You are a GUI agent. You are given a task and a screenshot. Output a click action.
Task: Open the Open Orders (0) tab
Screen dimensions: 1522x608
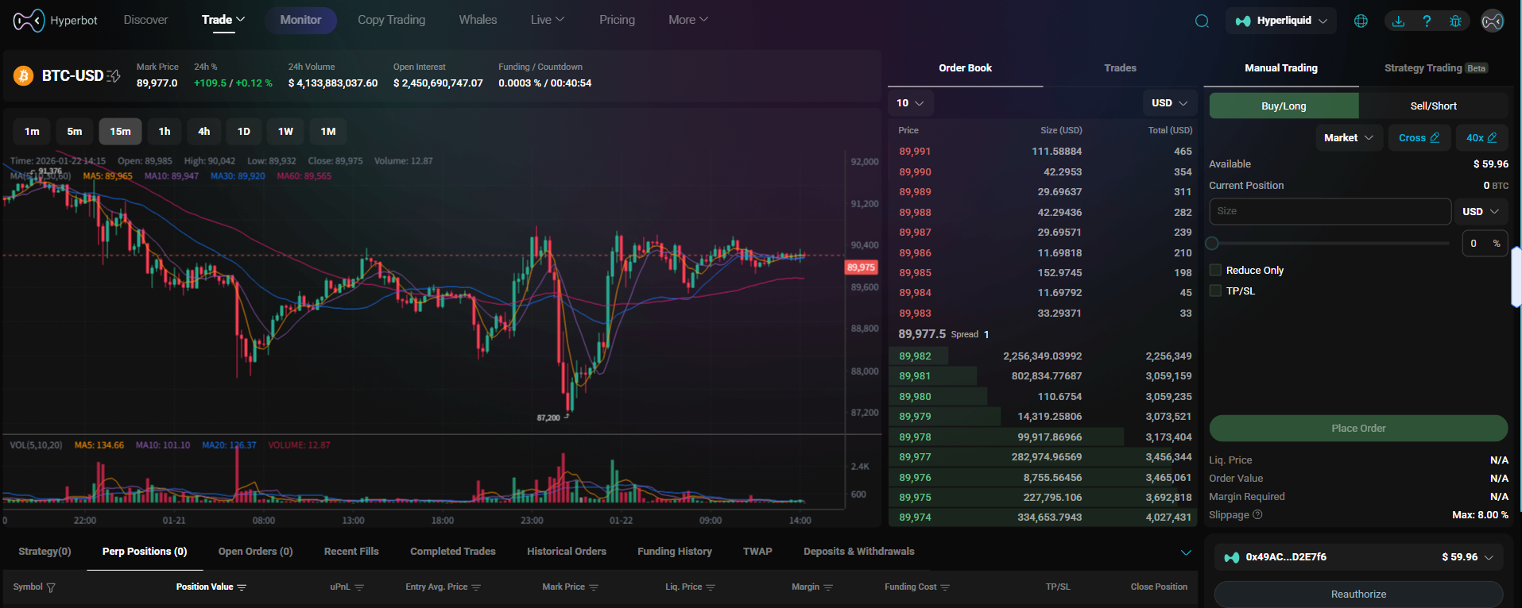point(255,552)
